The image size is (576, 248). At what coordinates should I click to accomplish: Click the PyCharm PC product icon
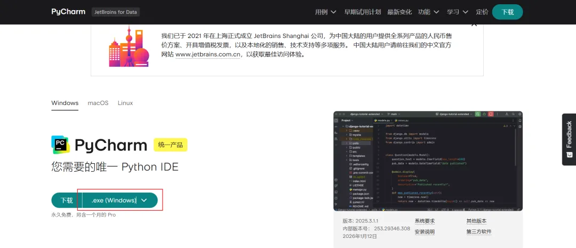tap(61, 145)
